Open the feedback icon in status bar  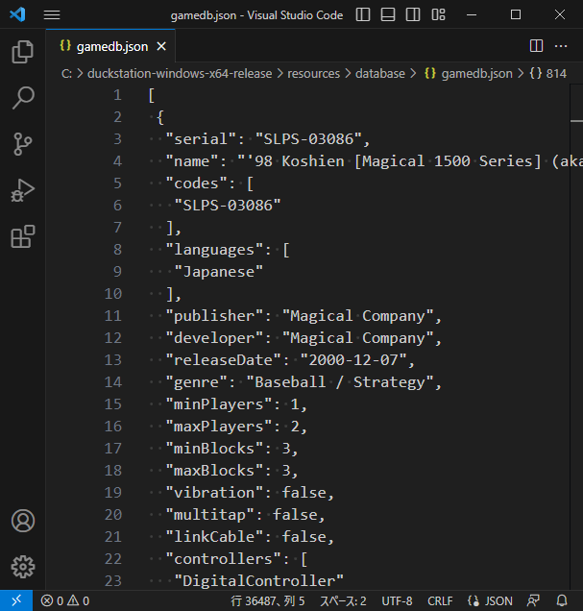[x=533, y=600]
